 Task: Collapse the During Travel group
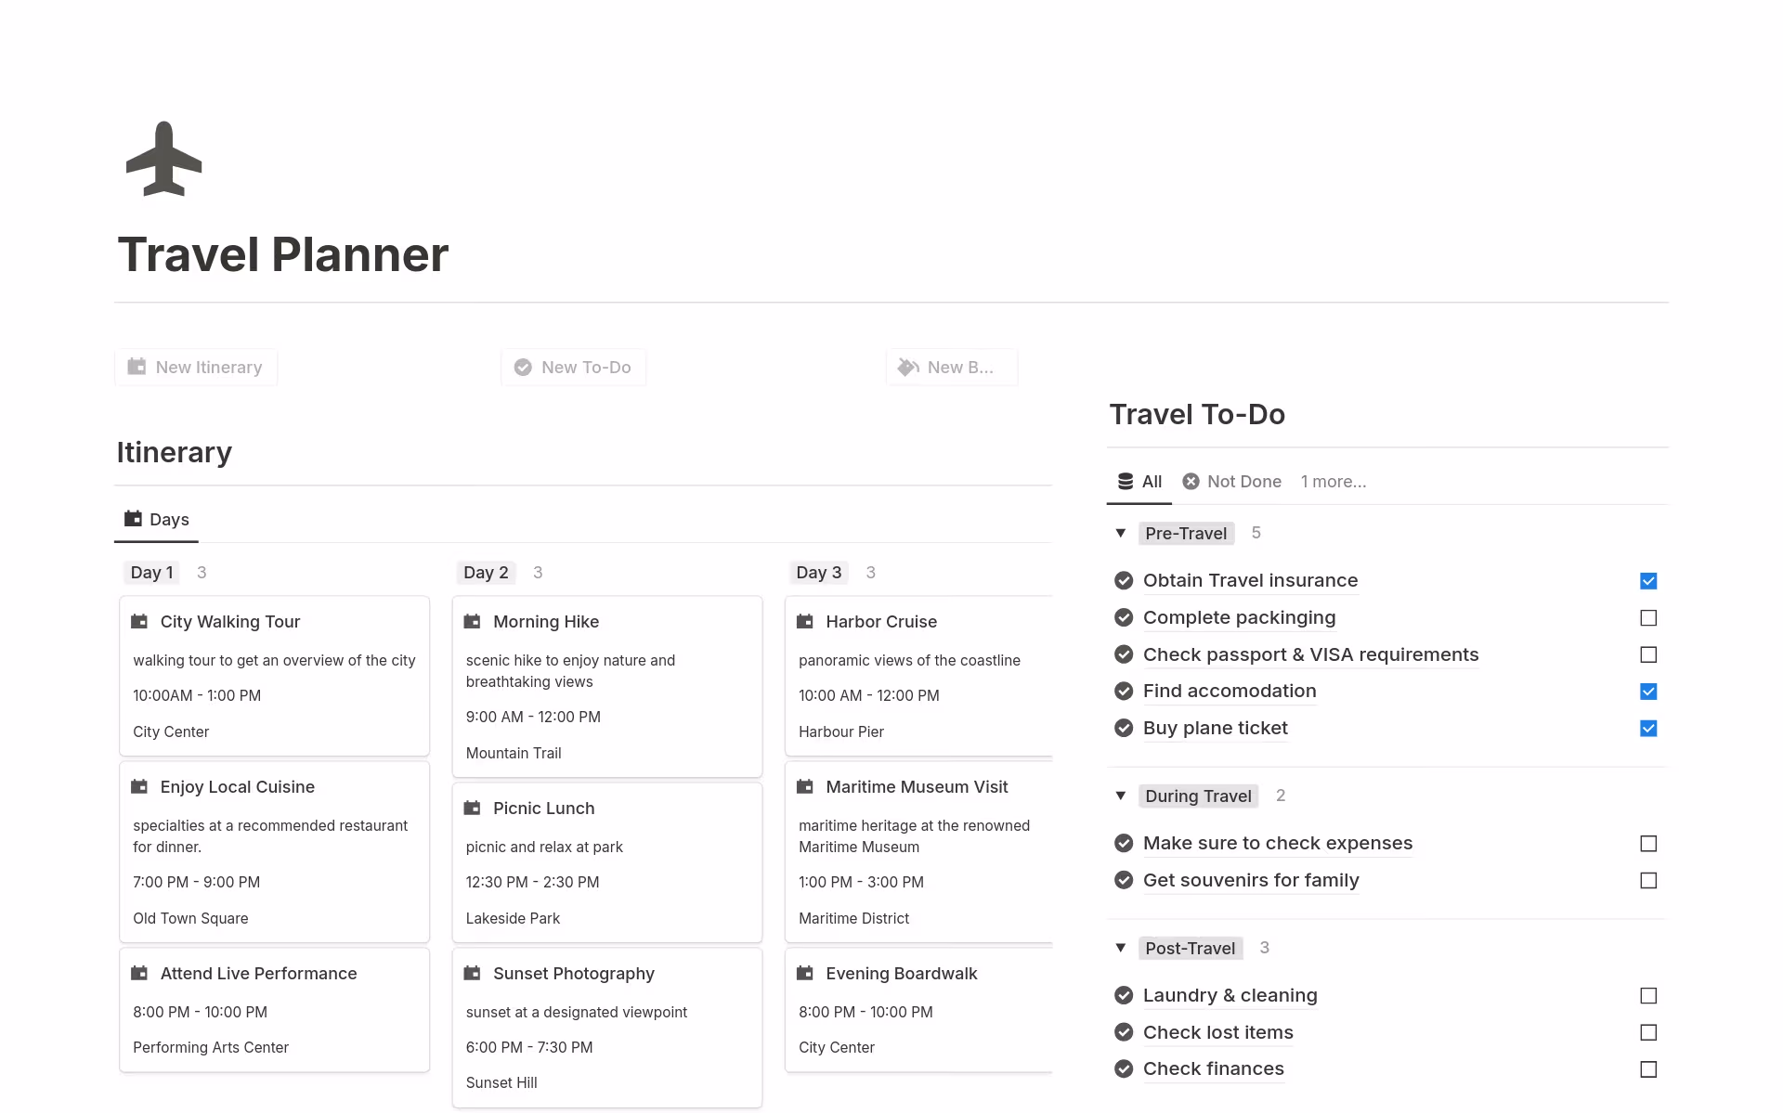[x=1120, y=796]
